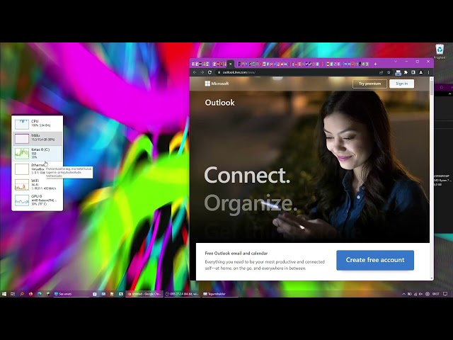This screenshot has width=453, height=340.
Task: Open the Recycle Bin desktop icon
Action: click(439, 52)
